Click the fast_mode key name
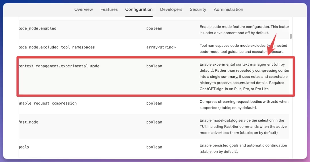 pyautogui.click(x=28, y=122)
